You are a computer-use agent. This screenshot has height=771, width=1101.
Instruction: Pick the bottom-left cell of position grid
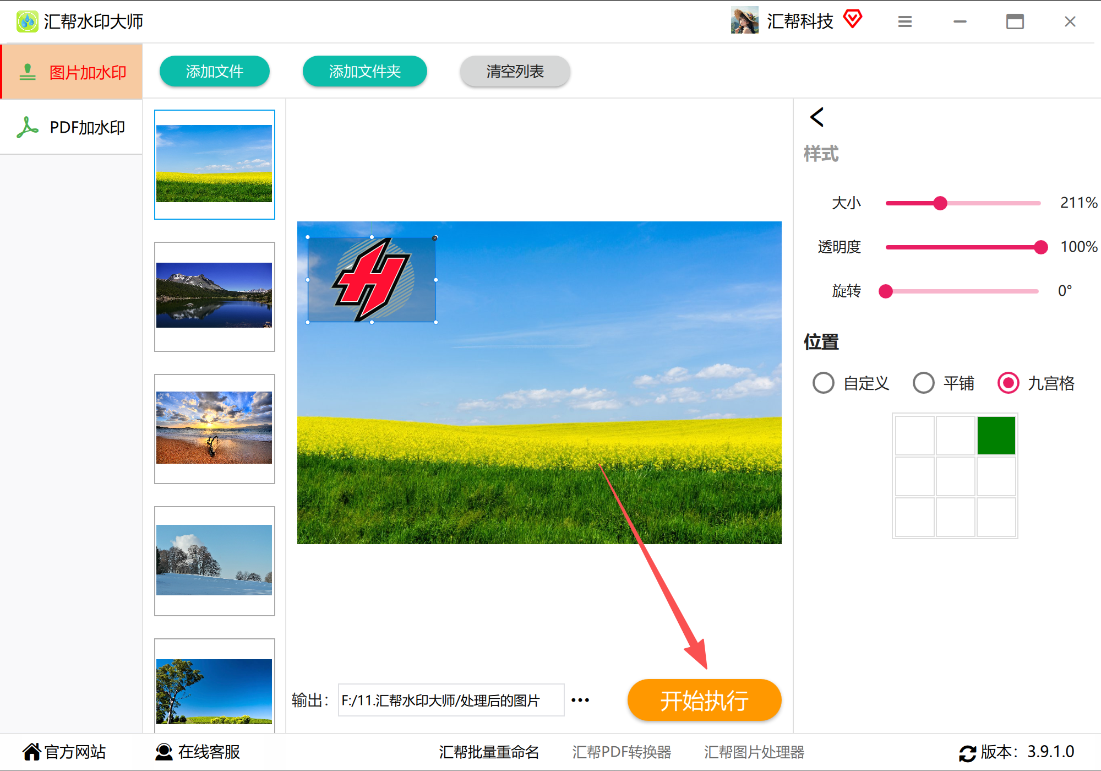pyautogui.click(x=914, y=517)
